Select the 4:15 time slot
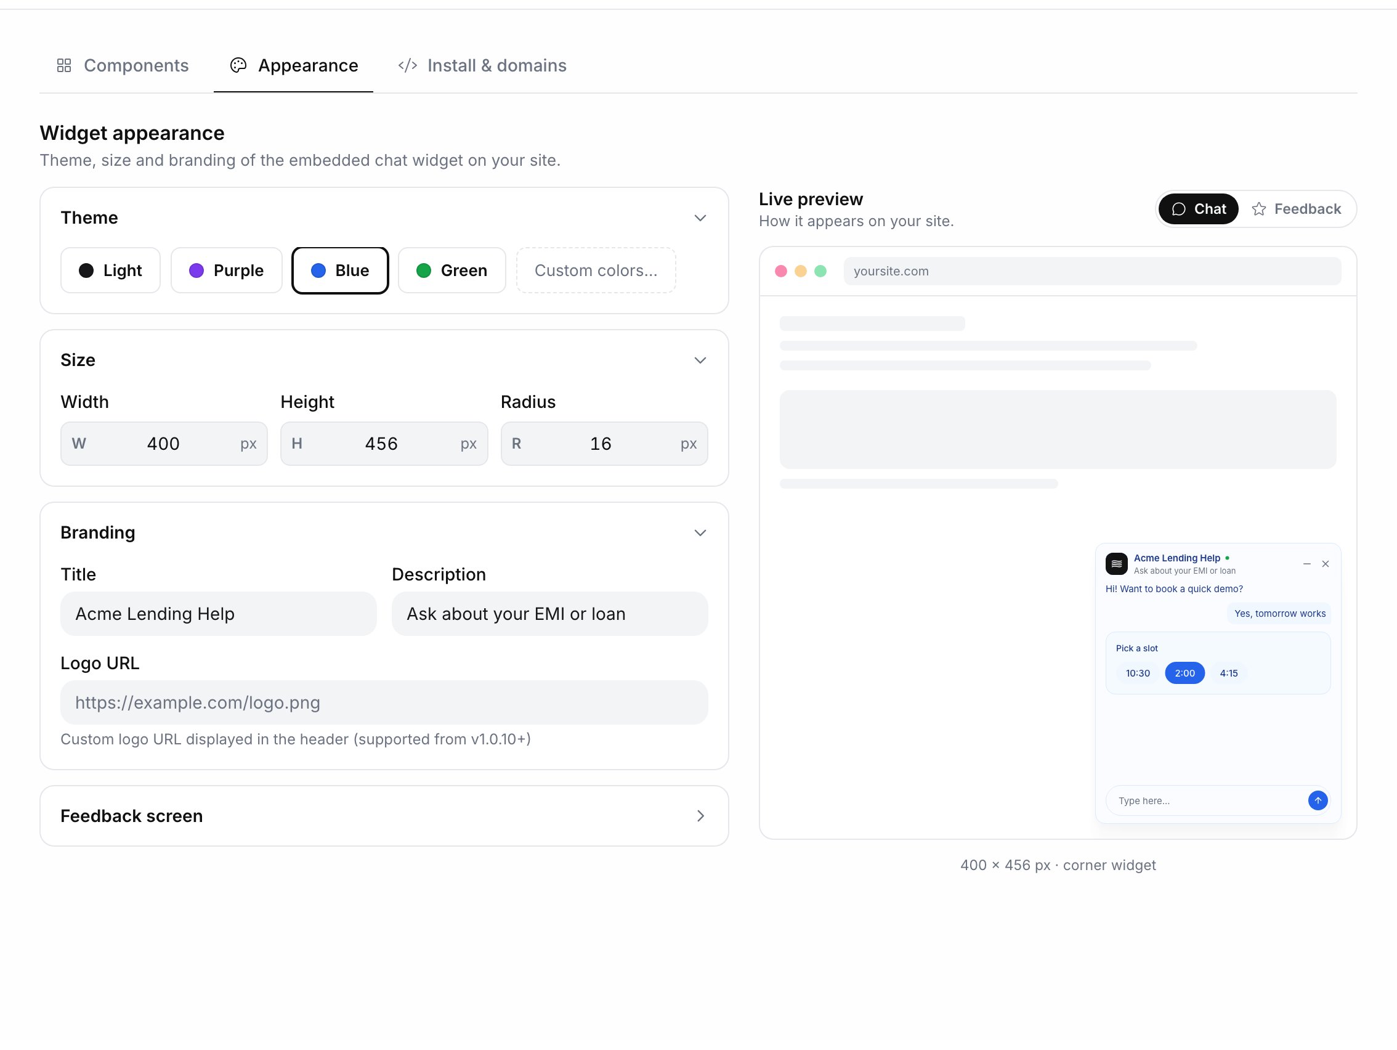The image size is (1397, 1050). tap(1228, 673)
